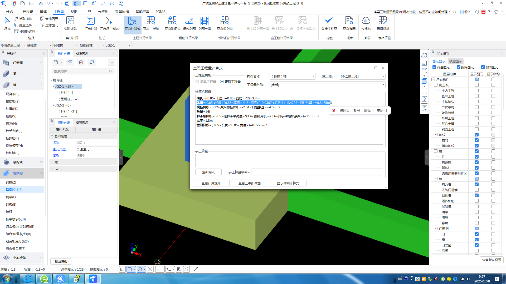
Task: Click the delete trash icon in component list
Action: (x=81, y=62)
